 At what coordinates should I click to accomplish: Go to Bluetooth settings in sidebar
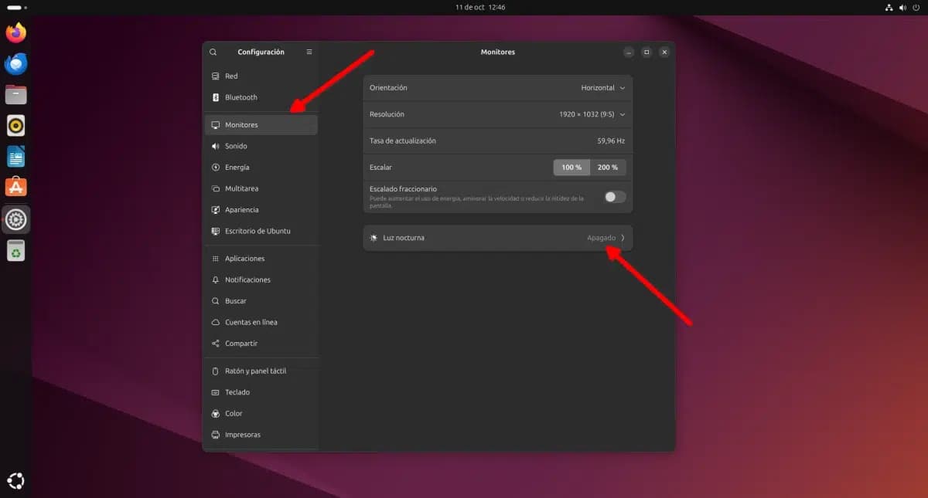tap(241, 97)
